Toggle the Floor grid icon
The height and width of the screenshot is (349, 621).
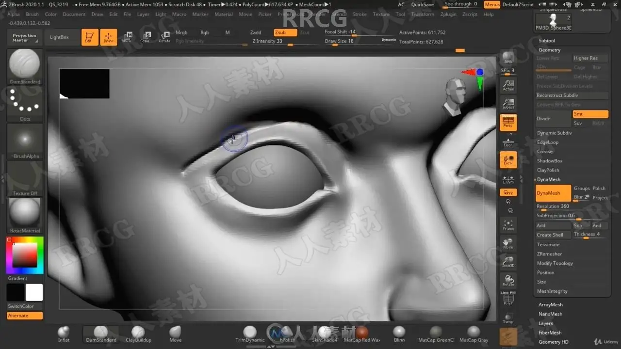click(x=508, y=142)
